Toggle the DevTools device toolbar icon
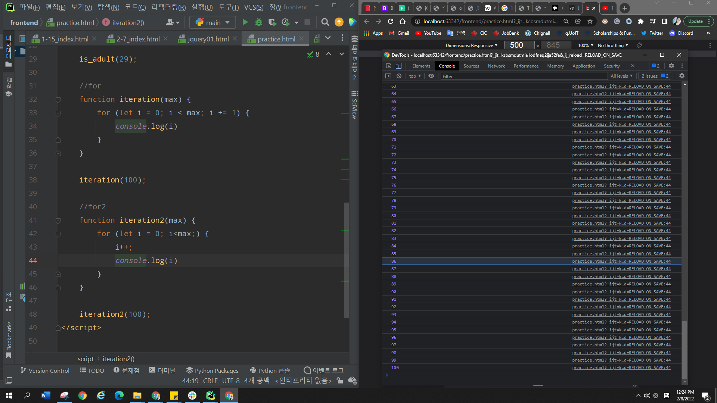Screen dimensions: 717x403 (398, 66)
